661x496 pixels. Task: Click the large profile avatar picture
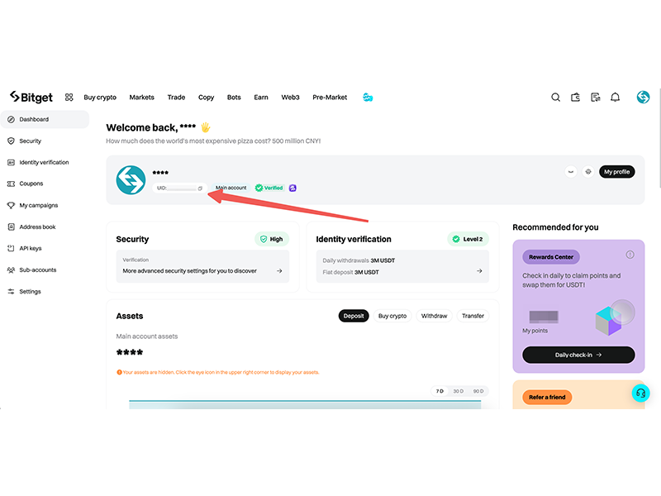131,180
